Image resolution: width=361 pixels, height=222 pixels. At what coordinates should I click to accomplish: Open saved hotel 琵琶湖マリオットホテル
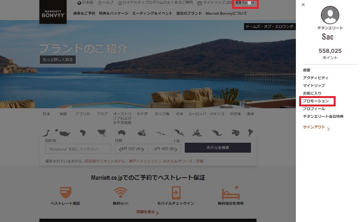click(x=105, y=161)
